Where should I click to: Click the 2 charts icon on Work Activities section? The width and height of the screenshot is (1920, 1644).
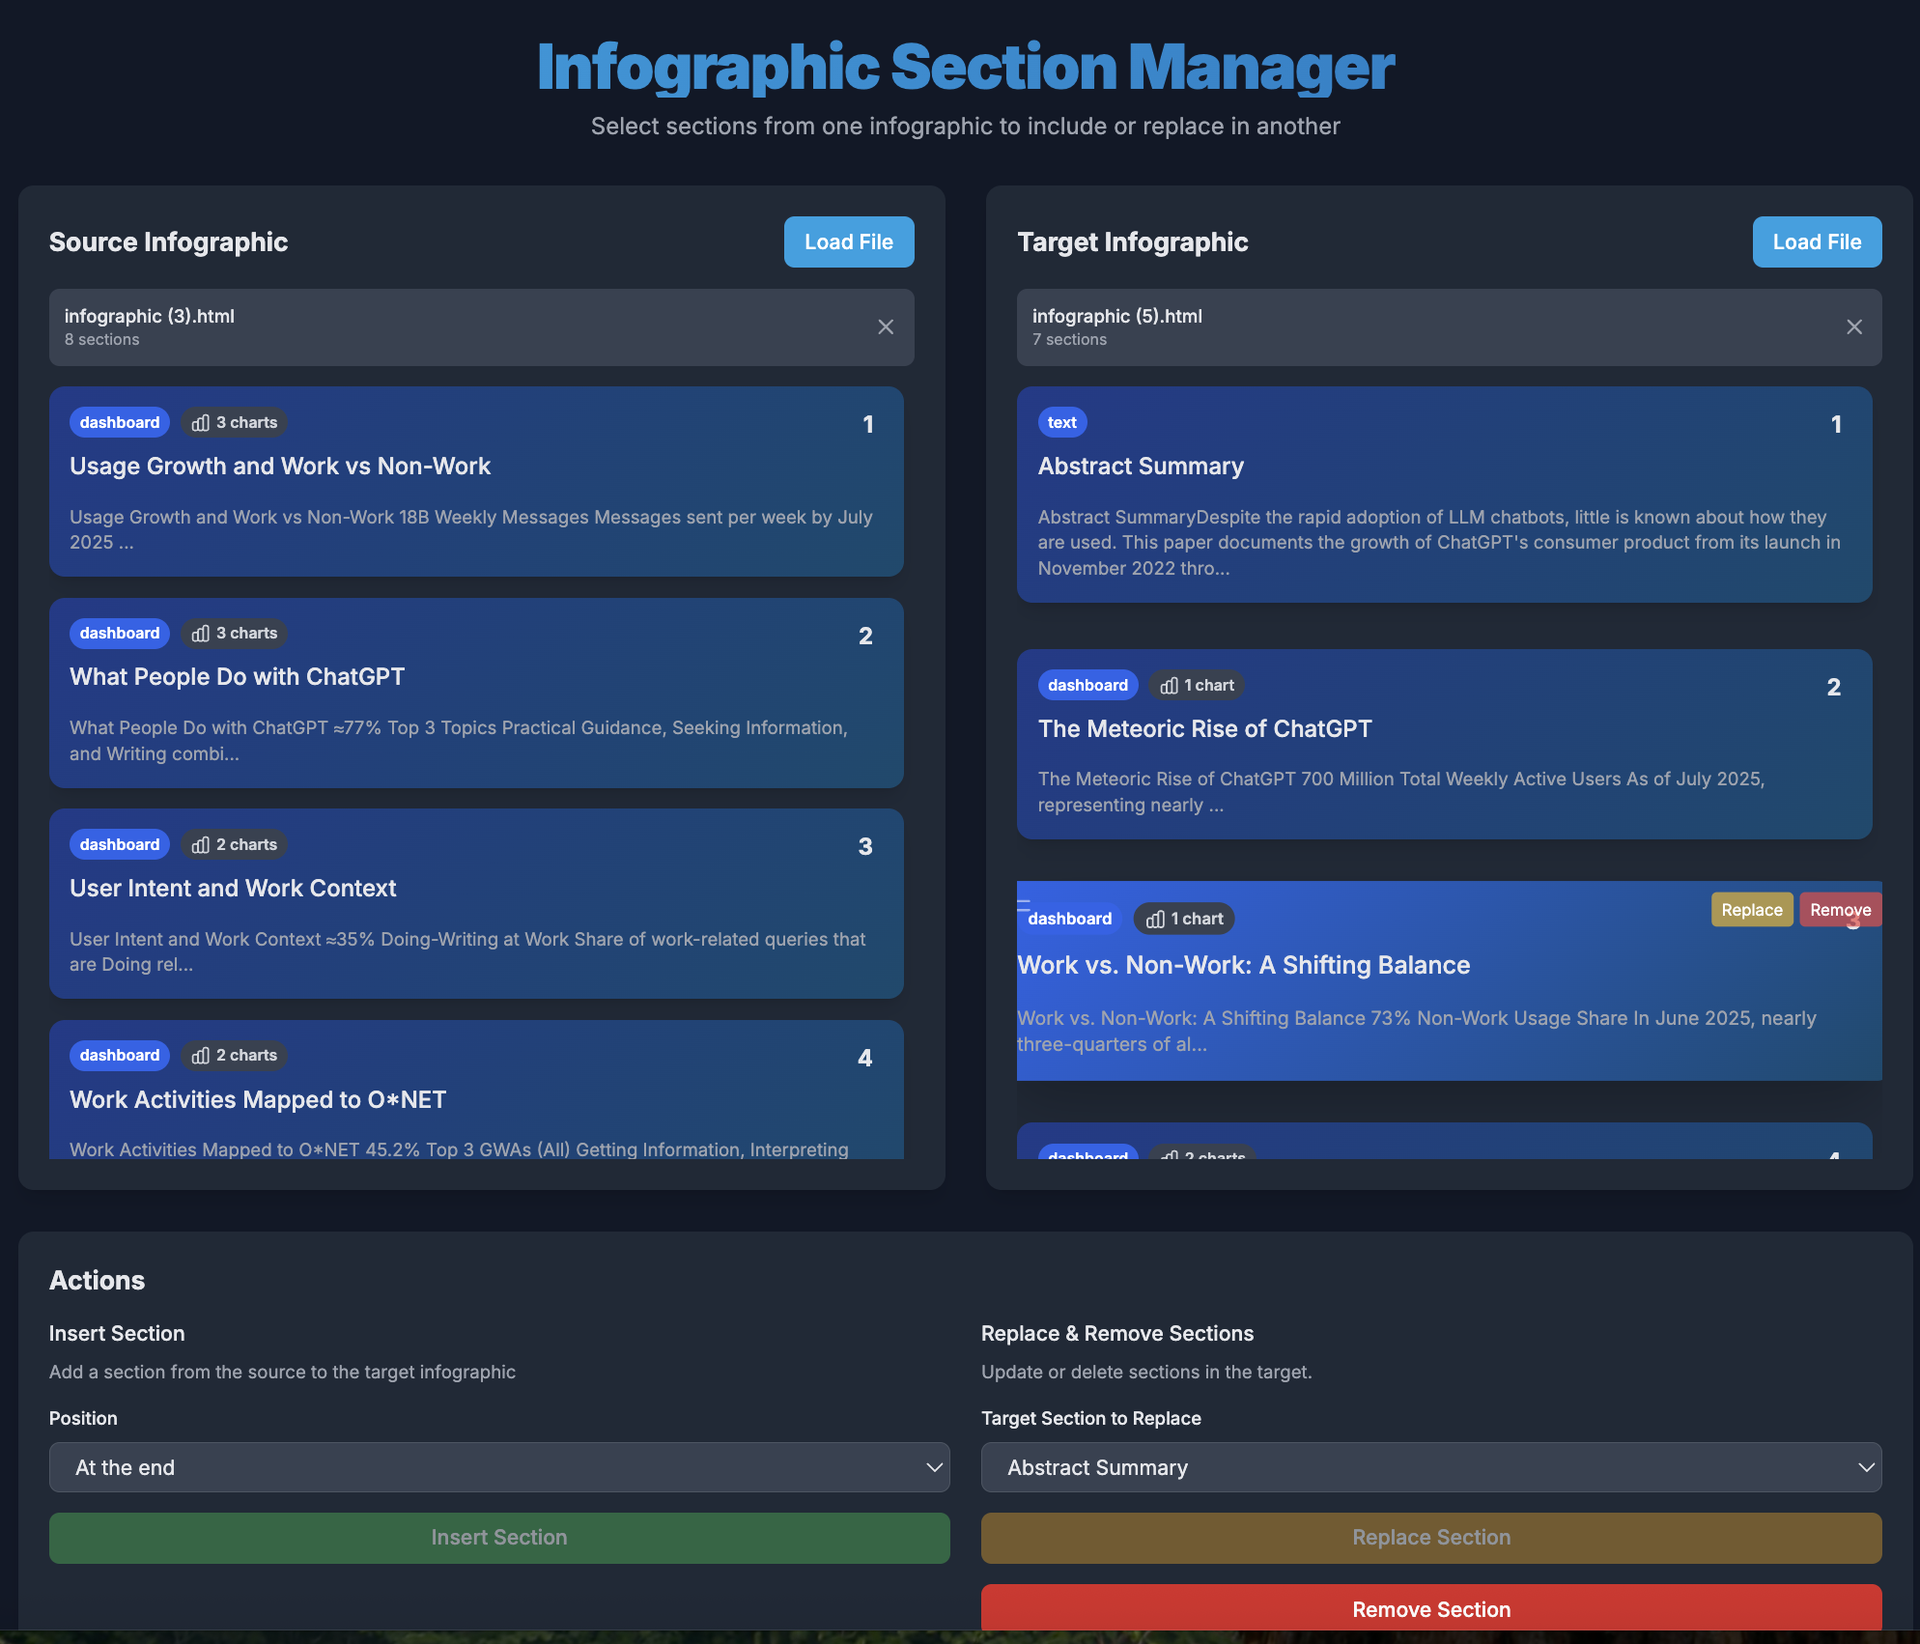pos(234,1055)
